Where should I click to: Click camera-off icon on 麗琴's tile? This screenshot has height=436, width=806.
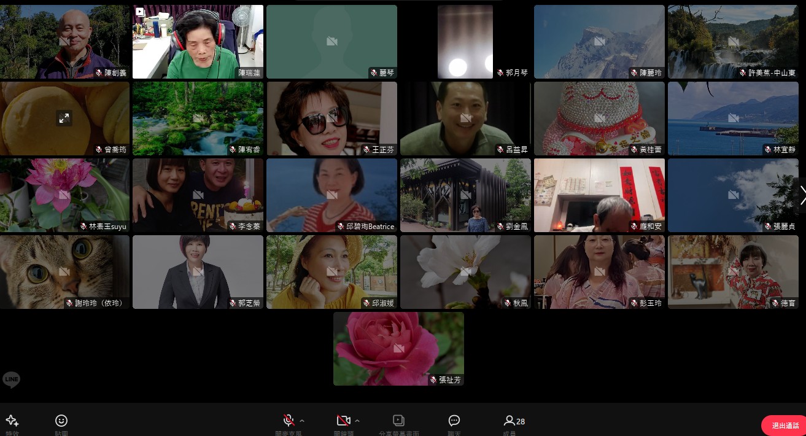coord(331,41)
